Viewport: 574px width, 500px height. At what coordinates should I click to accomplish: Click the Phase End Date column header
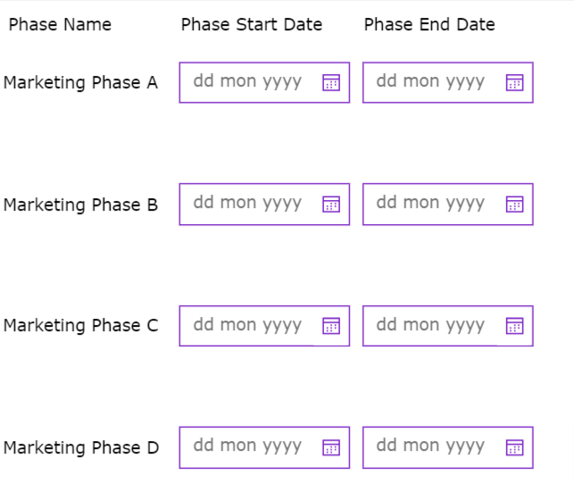pyautogui.click(x=428, y=25)
